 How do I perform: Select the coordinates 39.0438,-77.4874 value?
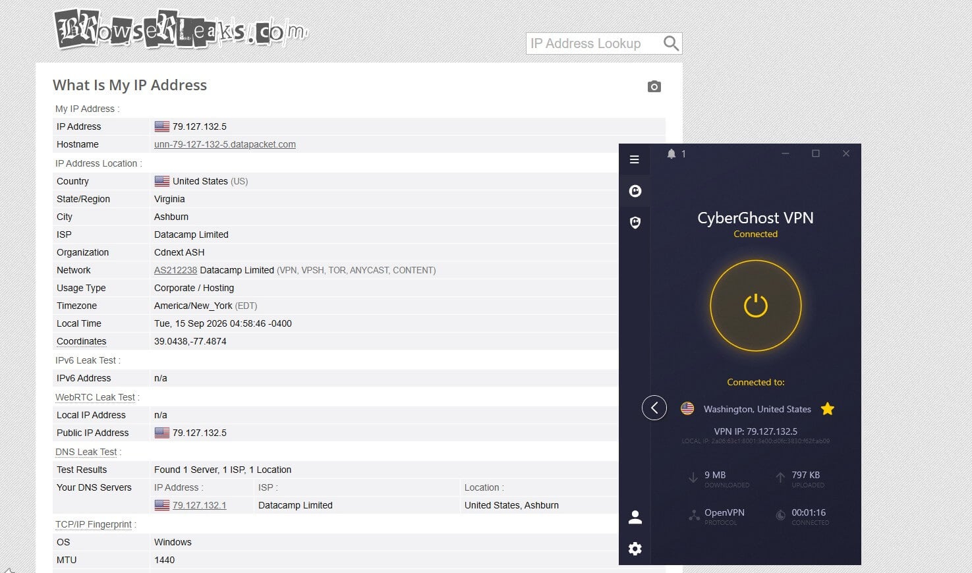[x=190, y=341]
